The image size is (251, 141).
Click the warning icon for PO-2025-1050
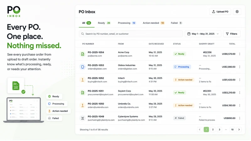pyautogui.click(x=83, y=105)
